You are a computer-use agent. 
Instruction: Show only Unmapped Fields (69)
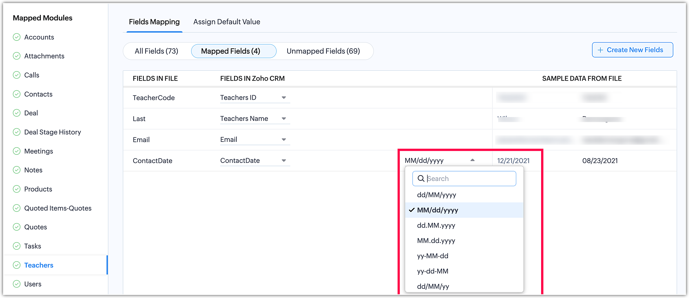click(x=323, y=51)
